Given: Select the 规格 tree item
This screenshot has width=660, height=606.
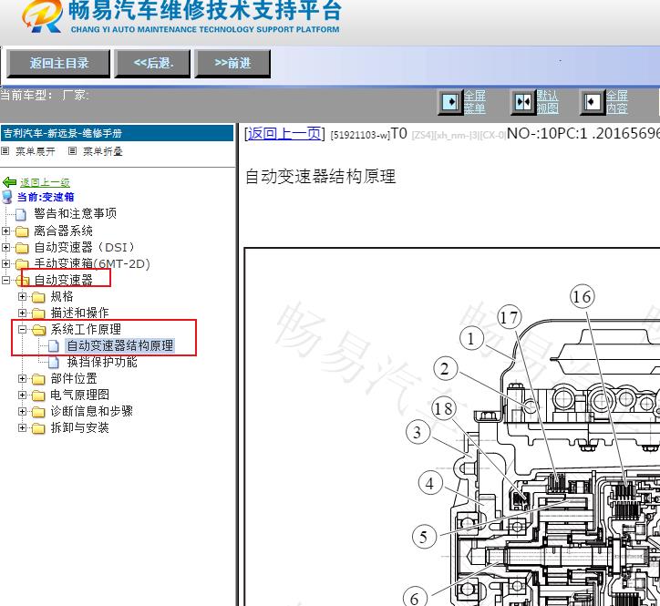Looking at the screenshot, I should coord(62,296).
